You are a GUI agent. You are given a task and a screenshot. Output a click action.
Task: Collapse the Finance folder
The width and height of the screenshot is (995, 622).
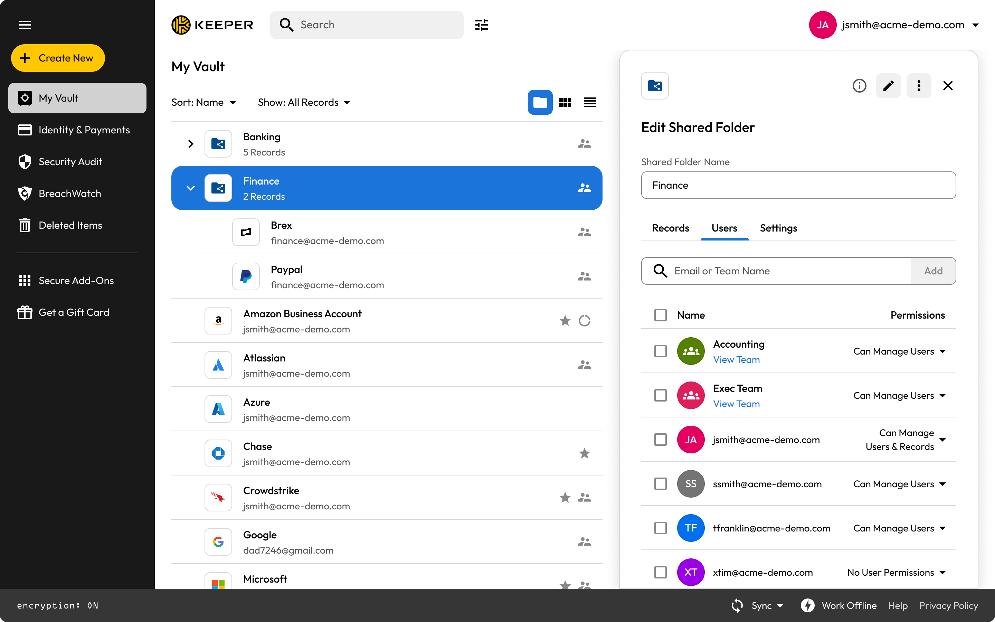190,188
